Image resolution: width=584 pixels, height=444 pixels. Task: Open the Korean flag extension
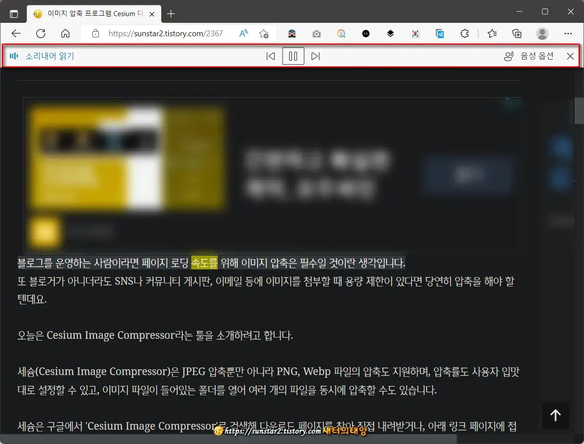tap(415, 33)
